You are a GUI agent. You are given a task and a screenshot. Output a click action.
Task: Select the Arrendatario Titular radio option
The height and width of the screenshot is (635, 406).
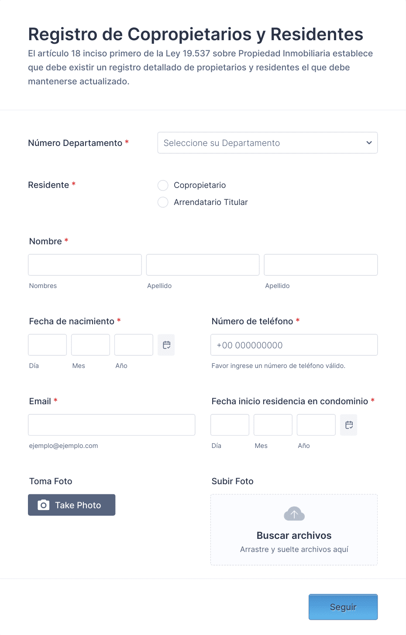pyautogui.click(x=163, y=202)
